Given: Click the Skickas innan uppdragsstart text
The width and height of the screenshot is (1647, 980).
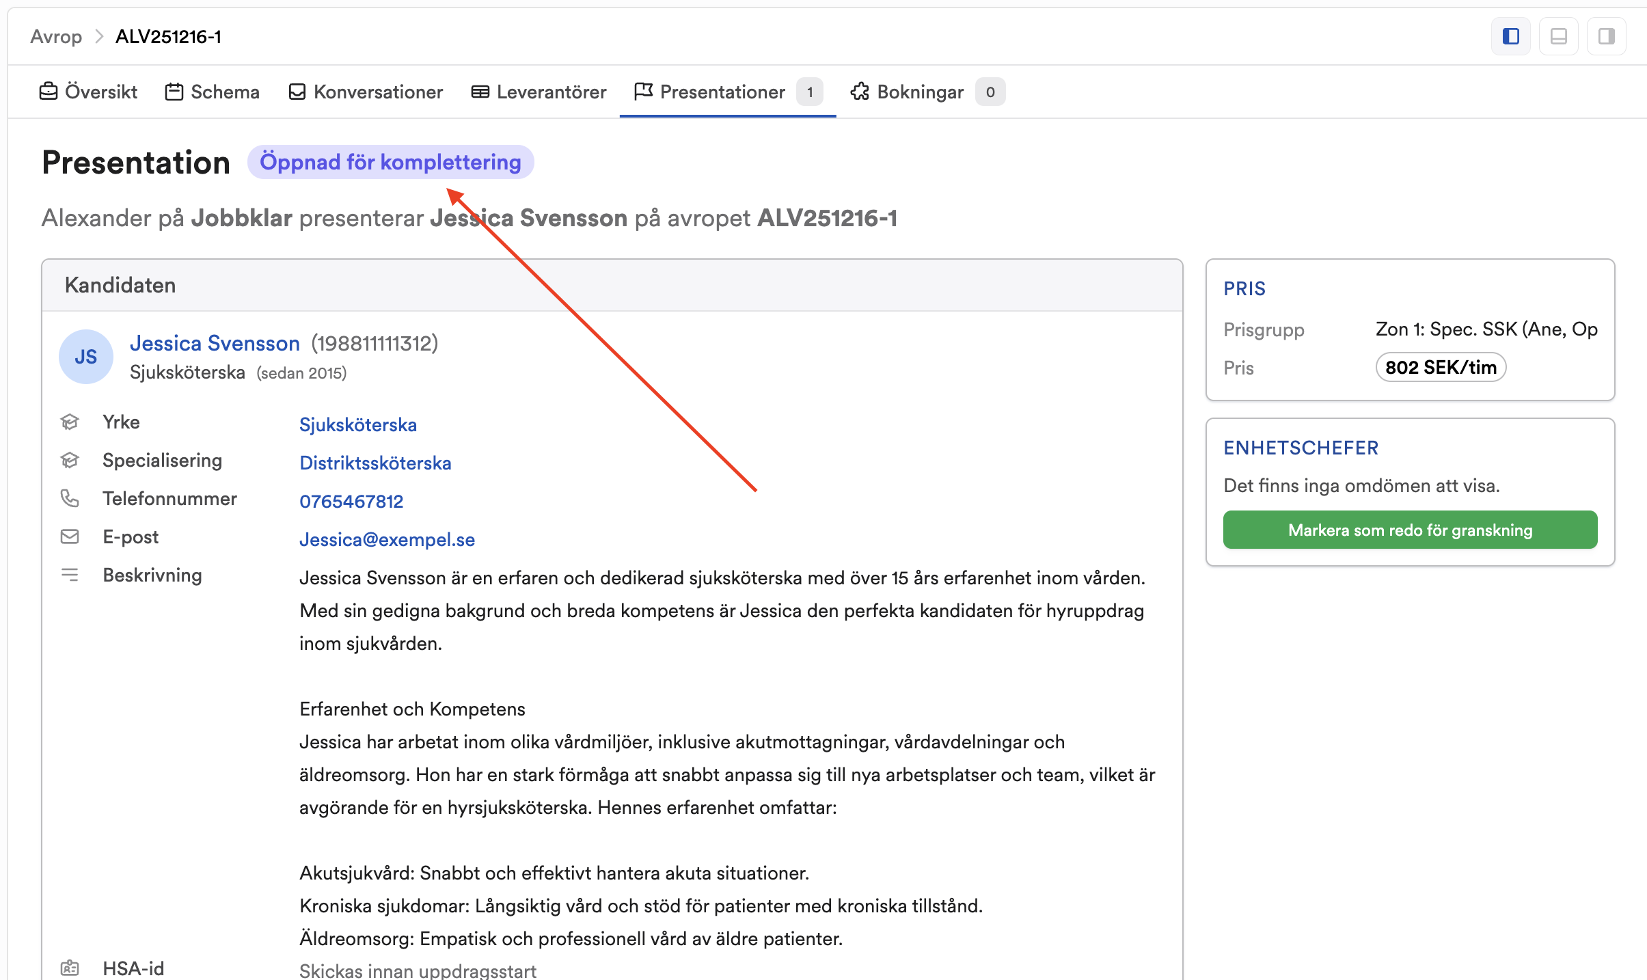Looking at the screenshot, I should [418, 970].
